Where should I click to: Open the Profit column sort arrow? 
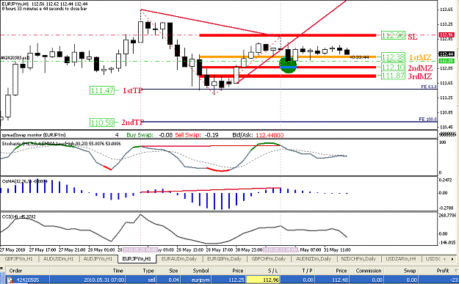point(456,271)
